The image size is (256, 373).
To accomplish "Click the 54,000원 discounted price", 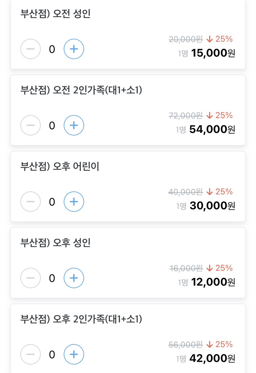I will 212,129.
